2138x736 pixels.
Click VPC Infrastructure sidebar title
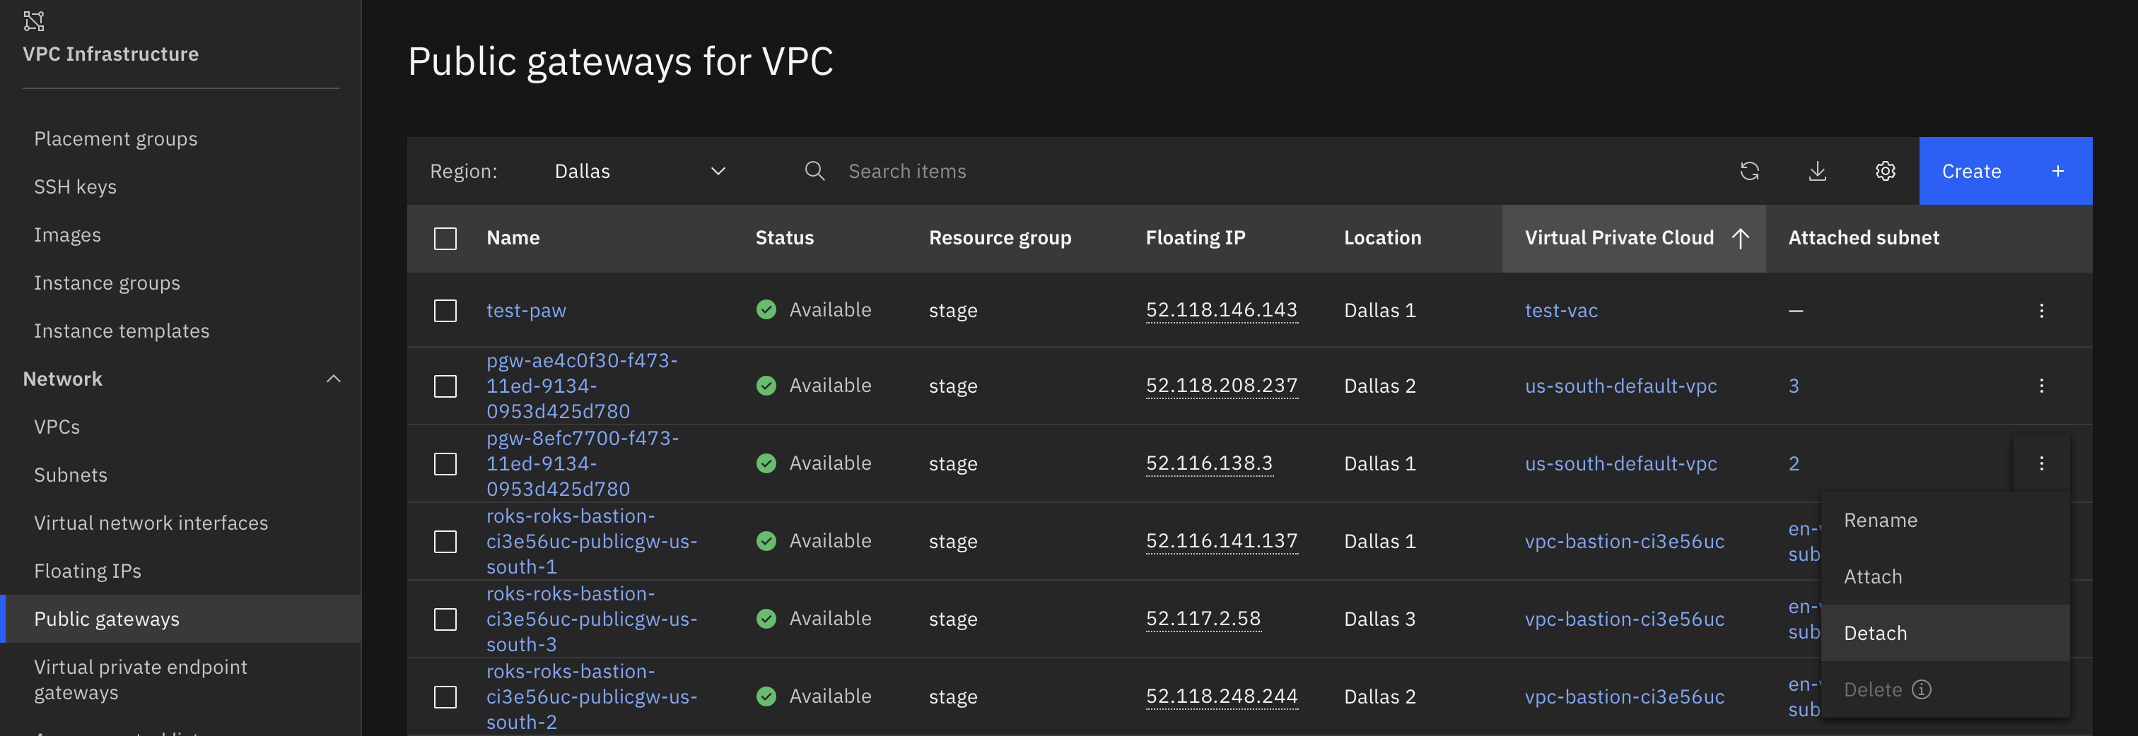110,54
